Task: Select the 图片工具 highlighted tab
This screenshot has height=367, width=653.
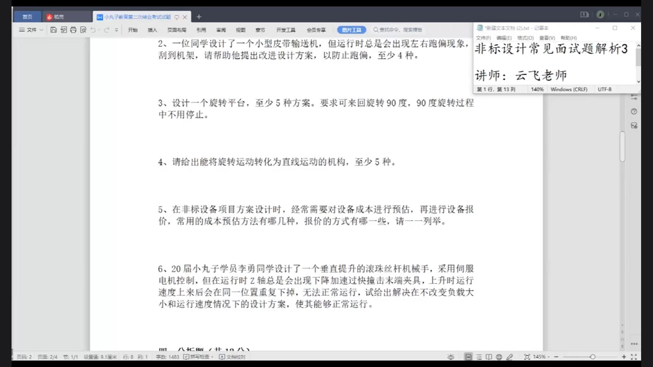Action: (x=352, y=30)
